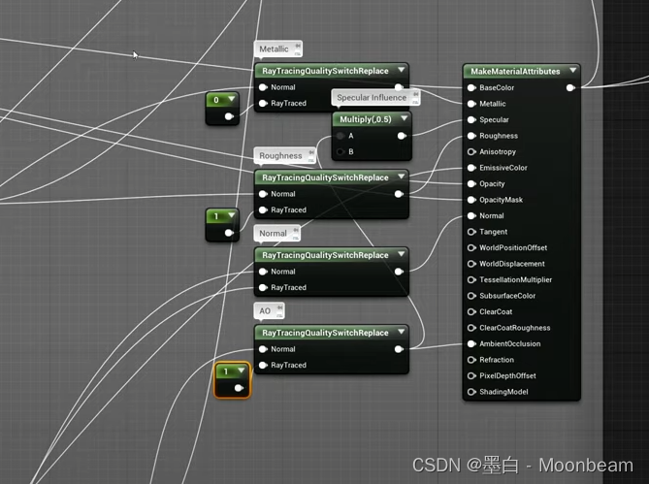Click the RayTraced pin on the AO switch node

(x=263, y=366)
